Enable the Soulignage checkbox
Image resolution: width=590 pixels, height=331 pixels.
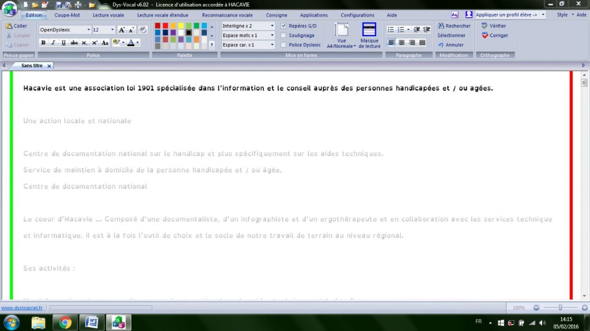(283, 35)
